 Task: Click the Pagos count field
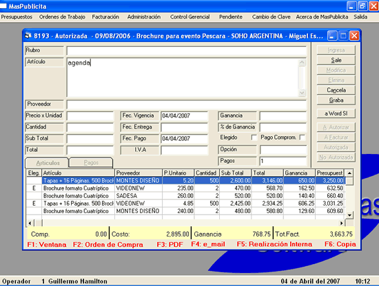(283, 161)
